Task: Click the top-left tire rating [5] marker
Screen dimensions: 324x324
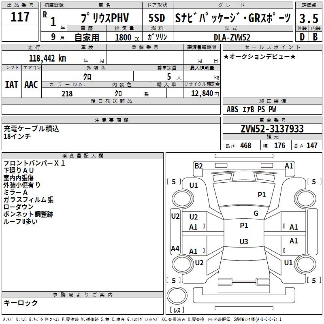Action: (174, 182)
